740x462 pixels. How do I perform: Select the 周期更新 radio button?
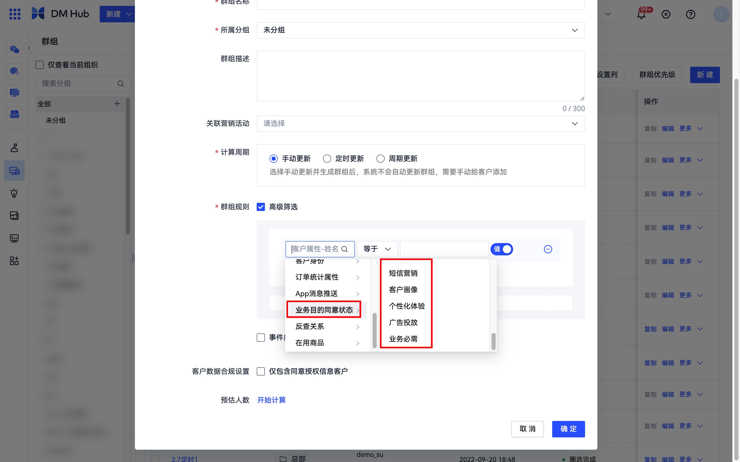coord(380,159)
